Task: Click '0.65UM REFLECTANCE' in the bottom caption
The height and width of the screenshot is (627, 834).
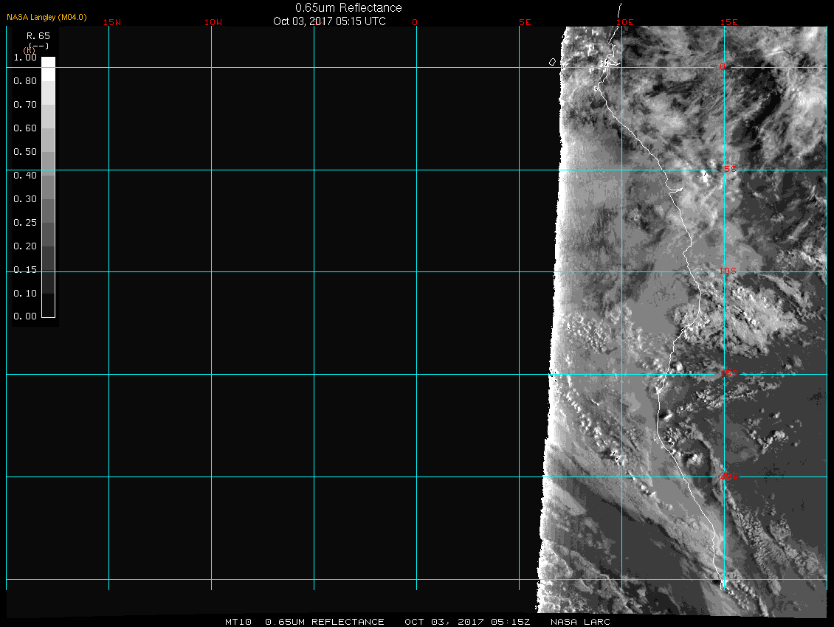Action: (325, 622)
